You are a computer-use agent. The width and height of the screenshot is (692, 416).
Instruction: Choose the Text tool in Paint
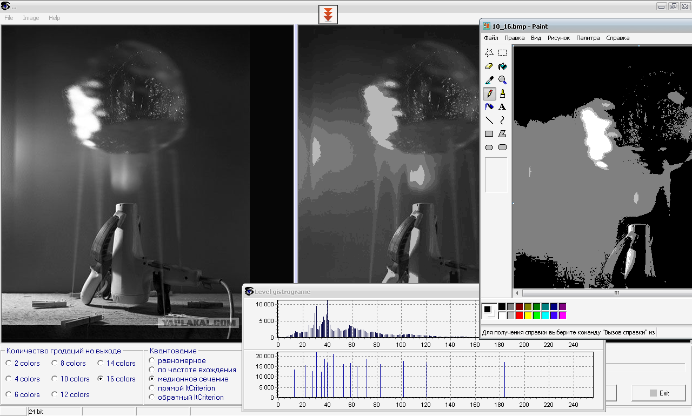pyautogui.click(x=502, y=107)
